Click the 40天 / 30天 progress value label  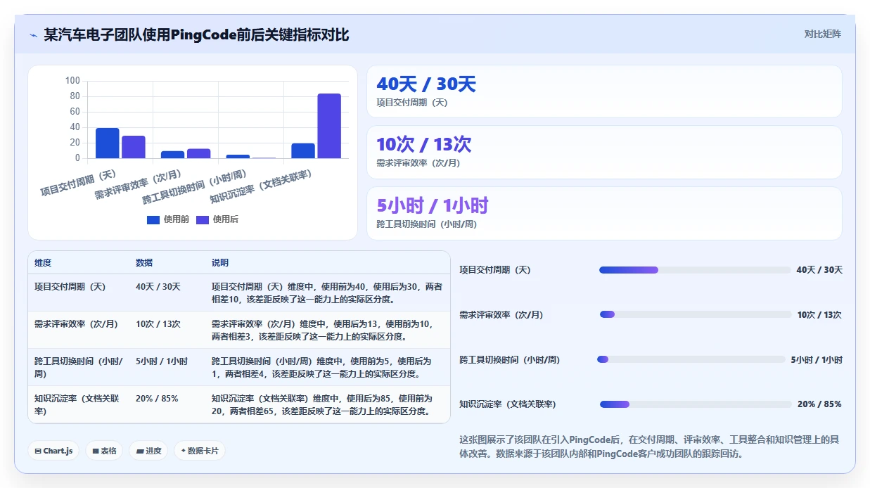[819, 270]
